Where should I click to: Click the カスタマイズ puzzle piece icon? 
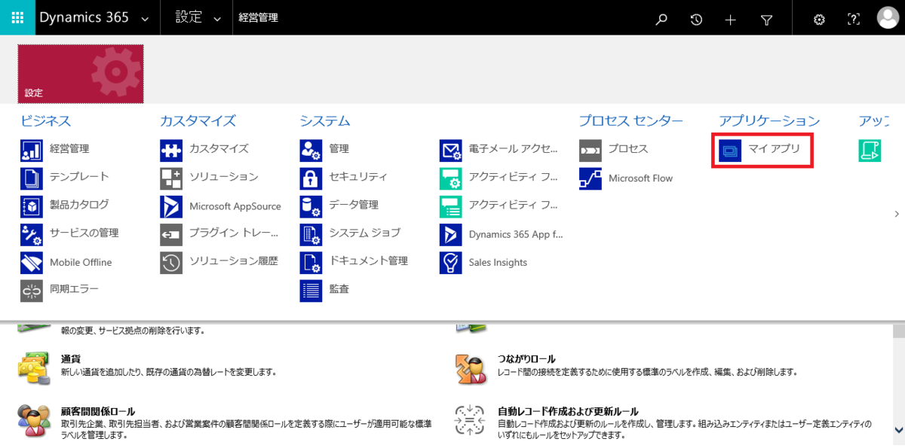171,151
